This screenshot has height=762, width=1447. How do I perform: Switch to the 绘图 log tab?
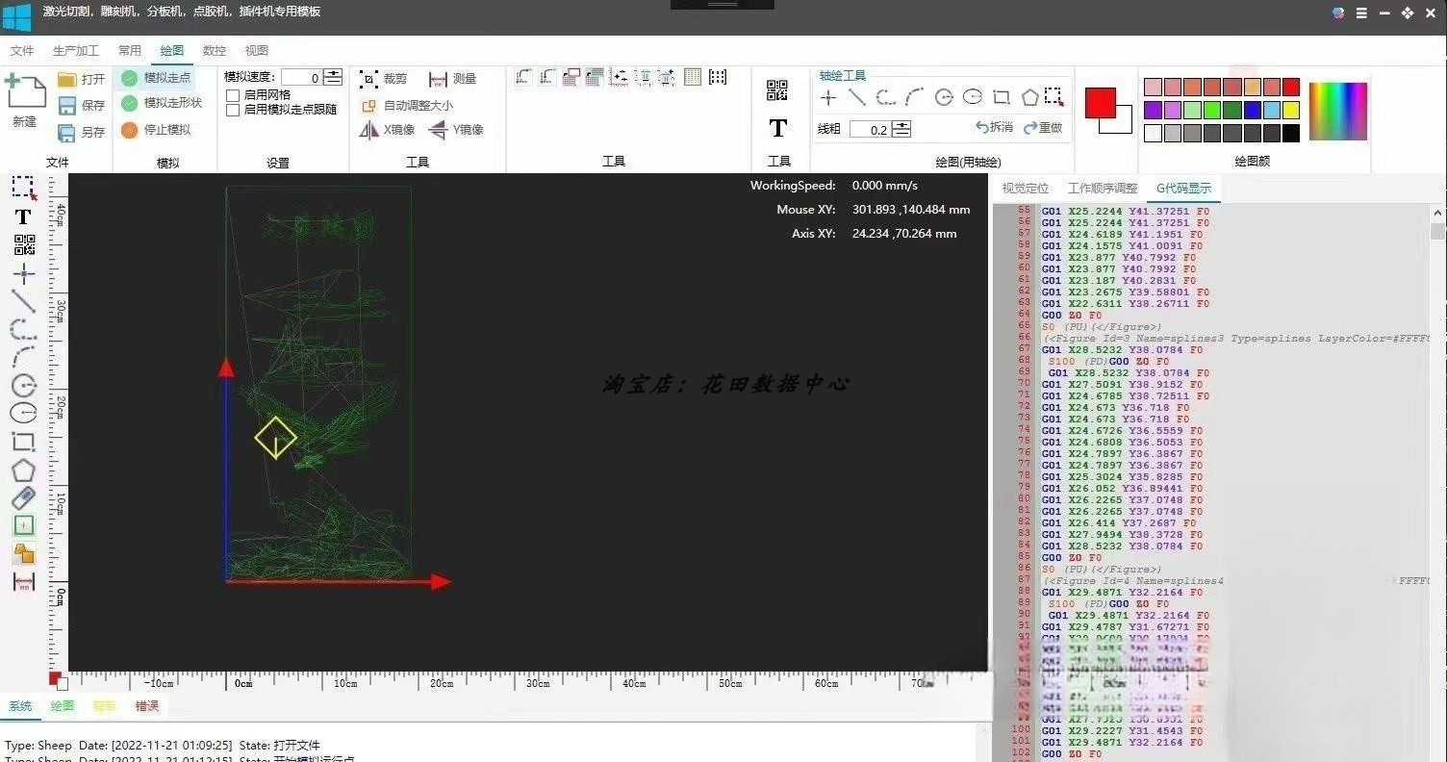point(63,706)
